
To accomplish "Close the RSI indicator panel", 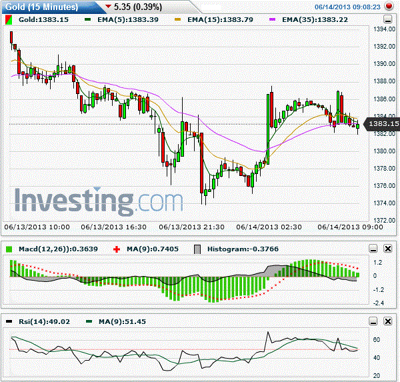I will pos(388,321).
